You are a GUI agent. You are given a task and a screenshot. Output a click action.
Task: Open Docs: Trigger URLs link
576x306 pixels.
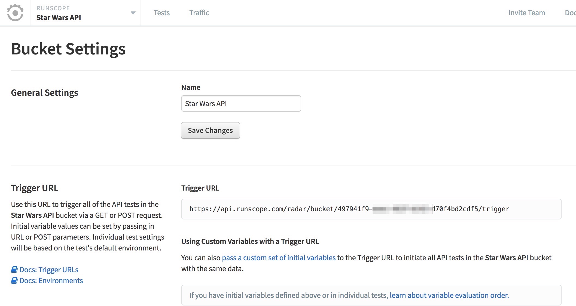[49, 270]
